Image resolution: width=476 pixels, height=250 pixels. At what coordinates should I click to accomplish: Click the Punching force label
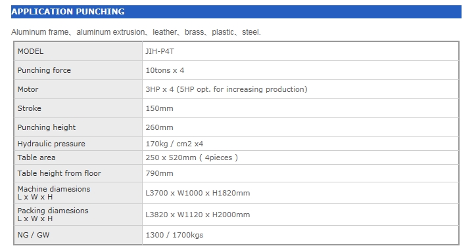coord(44,70)
